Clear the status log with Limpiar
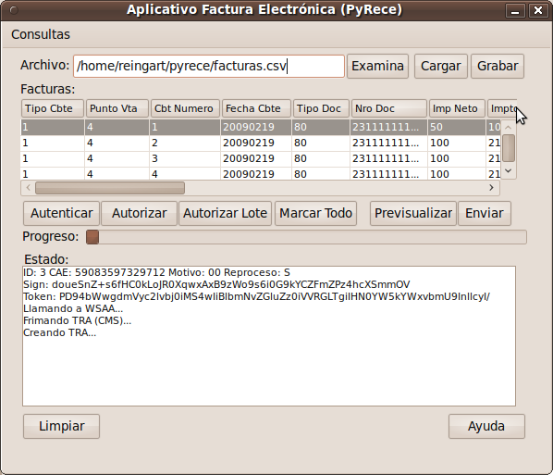The width and height of the screenshot is (553, 475). [x=61, y=426]
